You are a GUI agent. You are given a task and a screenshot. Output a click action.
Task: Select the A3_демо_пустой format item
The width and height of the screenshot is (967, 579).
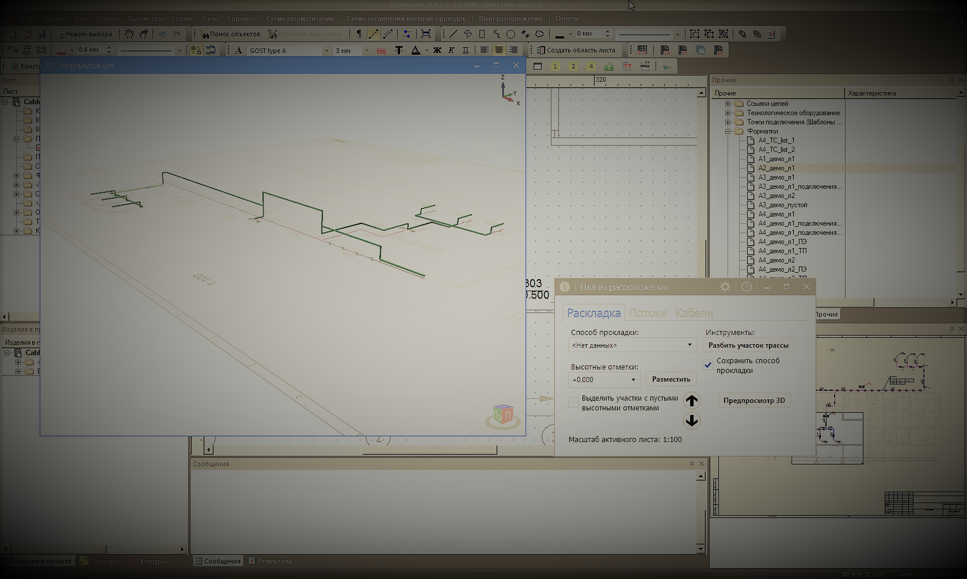click(x=782, y=205)
